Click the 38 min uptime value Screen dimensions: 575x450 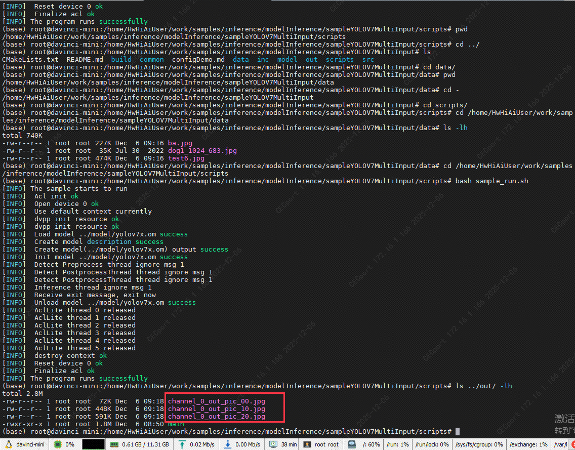[x=289, y=444]
